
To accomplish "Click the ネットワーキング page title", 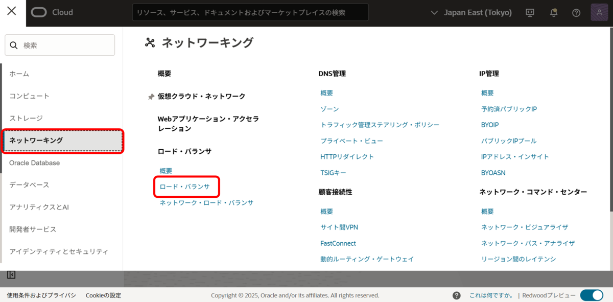I will pyautogui.click(x=207, y=43).
